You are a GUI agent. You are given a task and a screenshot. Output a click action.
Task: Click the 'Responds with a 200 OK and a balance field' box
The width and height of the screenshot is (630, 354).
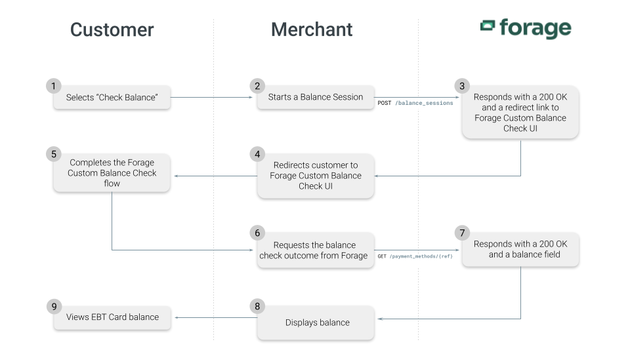[x=520, y=249]
